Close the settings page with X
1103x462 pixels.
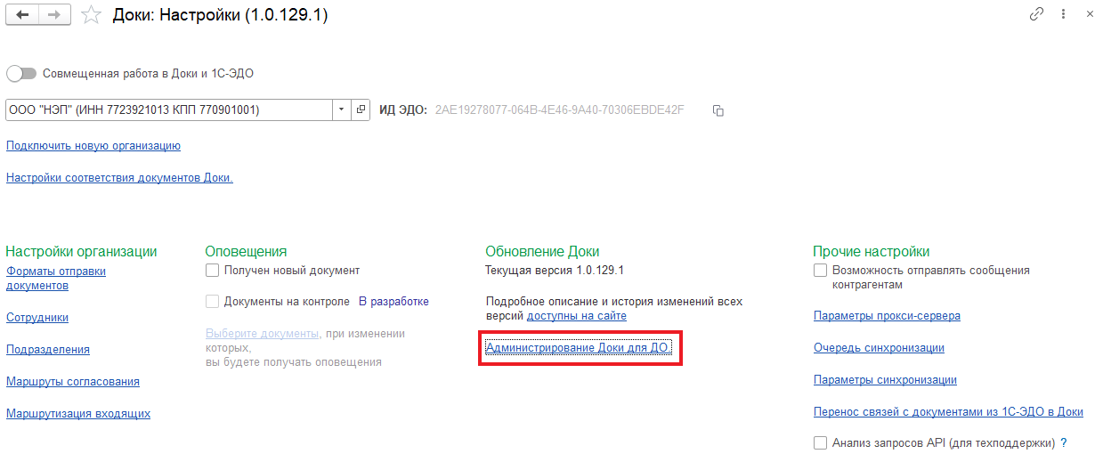(x=1089, y=14)
